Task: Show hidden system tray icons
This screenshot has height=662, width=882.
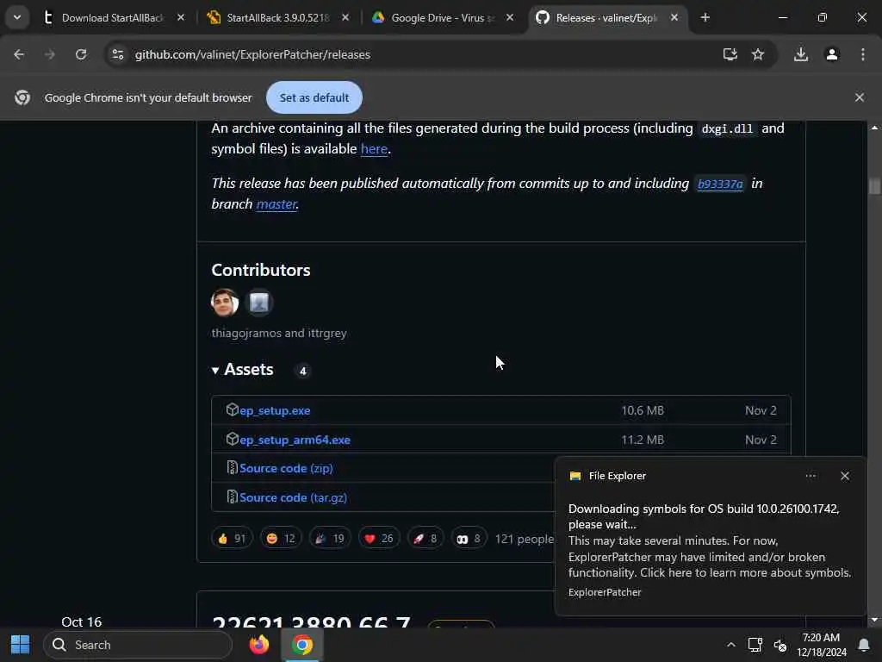Action: point(730,645)
